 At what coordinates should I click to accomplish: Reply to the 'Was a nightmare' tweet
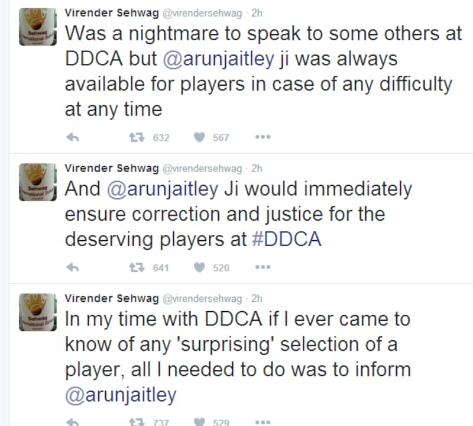tap(72, 137)
